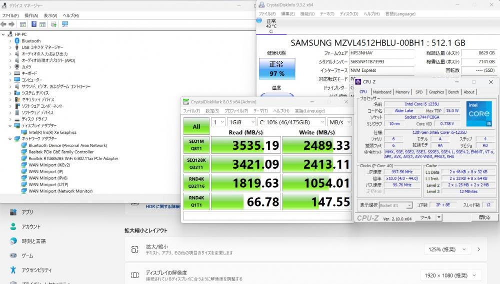Open scale dropdown showing 125% (推奨)
The image size is (500, 284).
pyautogui.click(x=447, y=249)
